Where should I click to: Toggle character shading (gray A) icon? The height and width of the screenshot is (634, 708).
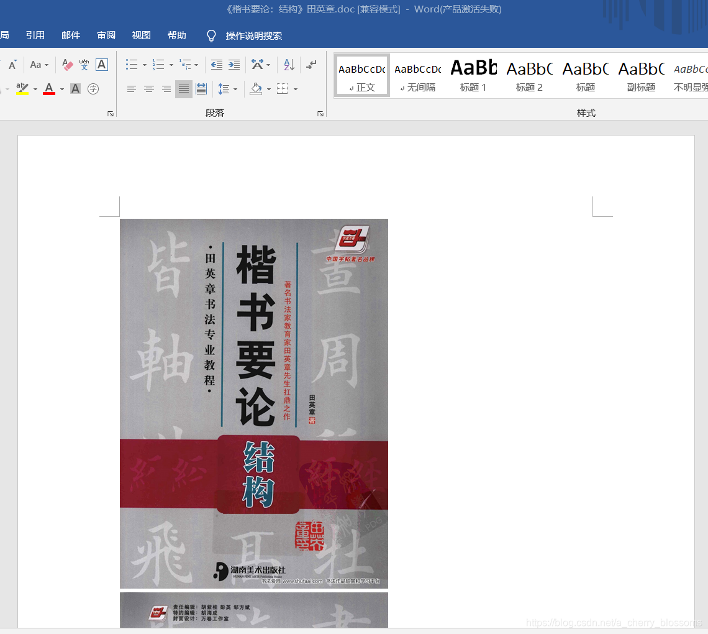[x=75, y=88]
